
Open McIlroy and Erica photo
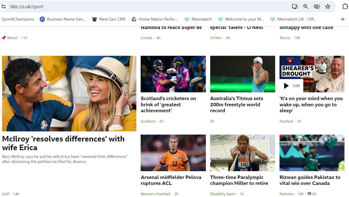[x=69, y=94]
